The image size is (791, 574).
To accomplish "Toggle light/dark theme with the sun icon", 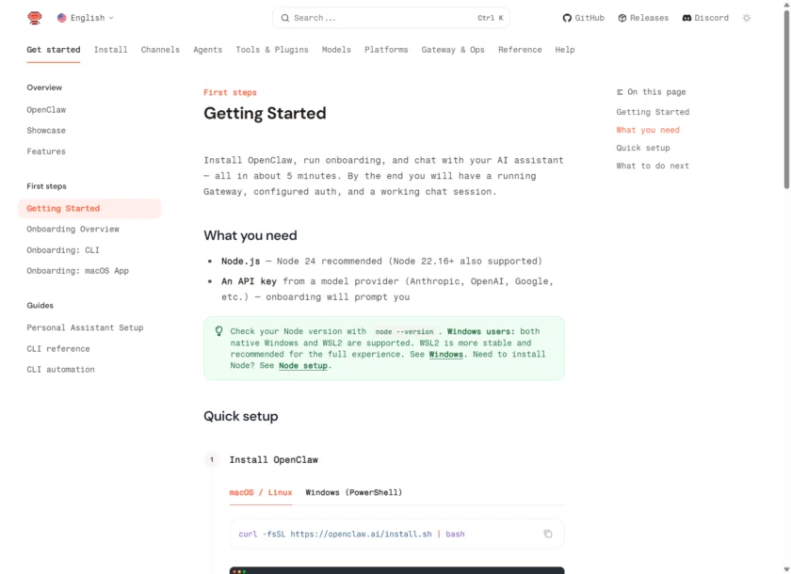I will (x=746, y=17).
